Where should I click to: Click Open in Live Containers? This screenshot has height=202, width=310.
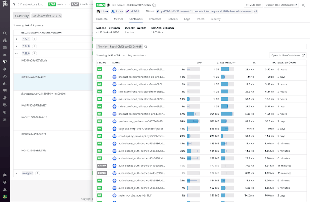tap(288, 55)
